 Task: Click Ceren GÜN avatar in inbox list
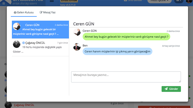pyautogui.click(x=17, y=26)
